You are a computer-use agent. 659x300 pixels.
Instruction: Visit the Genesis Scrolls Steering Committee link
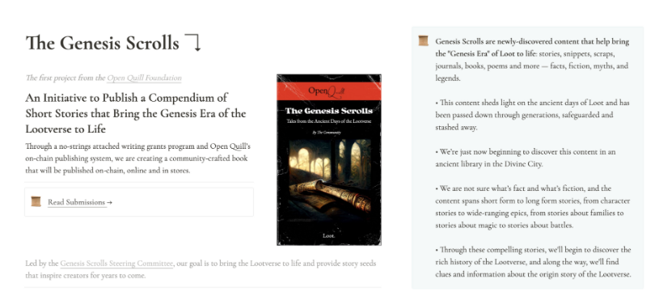pos(116,264)
